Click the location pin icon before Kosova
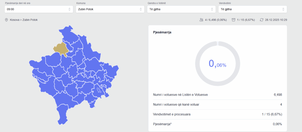The image size is (302, 132). pos(6,20)
